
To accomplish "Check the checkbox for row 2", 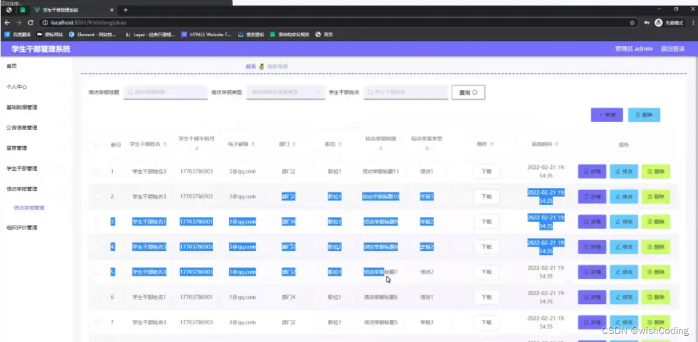I will point(97,197).
